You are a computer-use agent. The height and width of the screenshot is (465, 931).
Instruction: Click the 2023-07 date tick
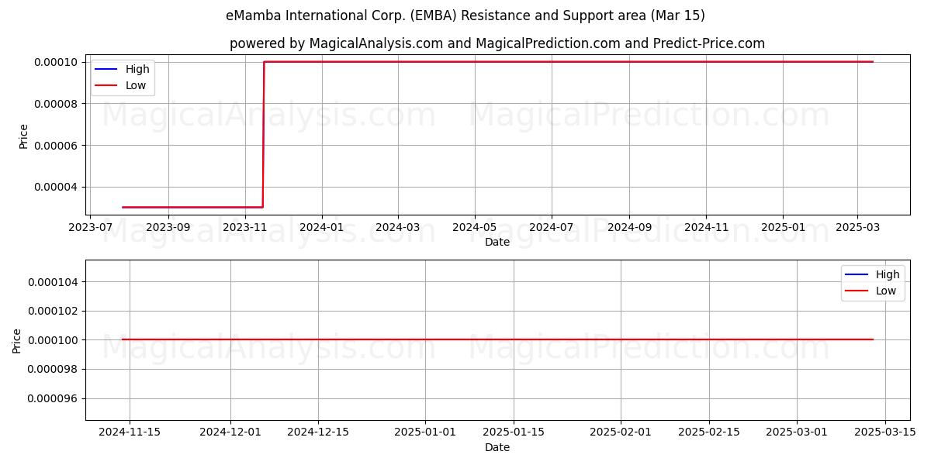[92, 227]
